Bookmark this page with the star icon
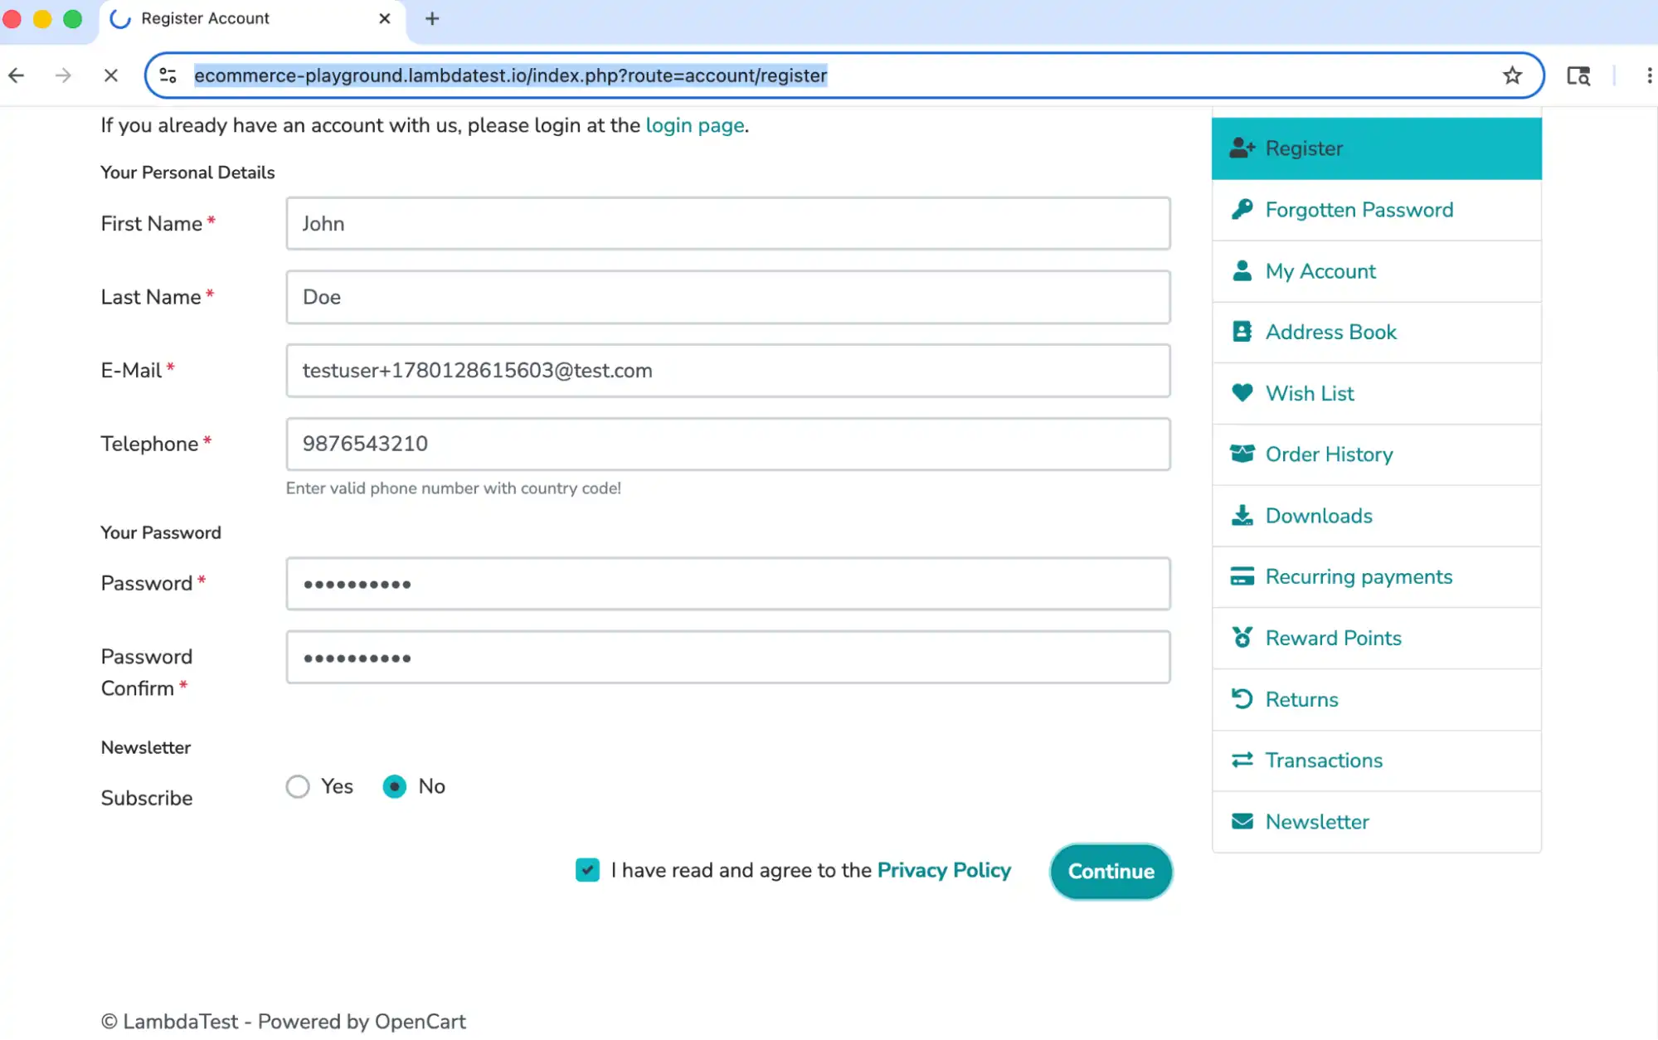1658x1040 pixels. coord(1512,75)
